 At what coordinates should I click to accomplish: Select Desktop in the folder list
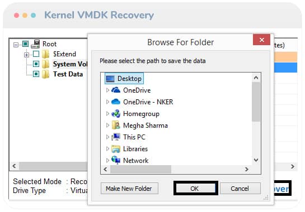tap(124, 78)
